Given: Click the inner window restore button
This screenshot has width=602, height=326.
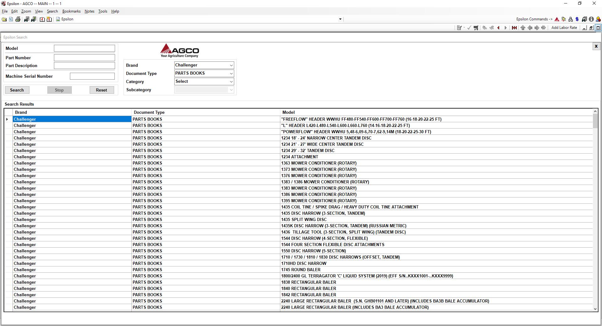Looking at the screenshot, I should [x=591, y=28].
